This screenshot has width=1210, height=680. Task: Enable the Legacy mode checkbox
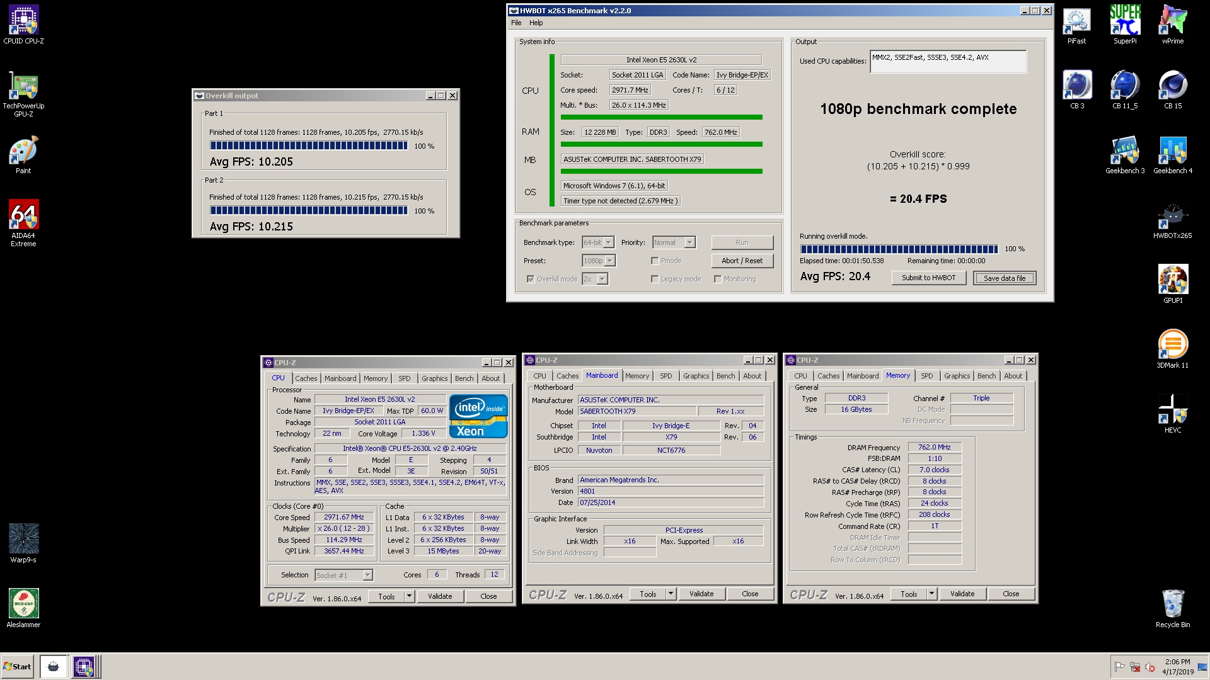[x=655, y=279]
